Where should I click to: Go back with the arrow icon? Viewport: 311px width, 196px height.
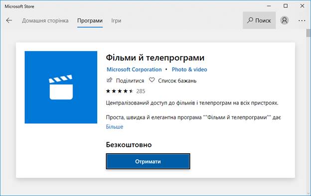tap(9, 20)
